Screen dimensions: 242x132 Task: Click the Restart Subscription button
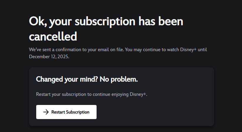point(66,112)
